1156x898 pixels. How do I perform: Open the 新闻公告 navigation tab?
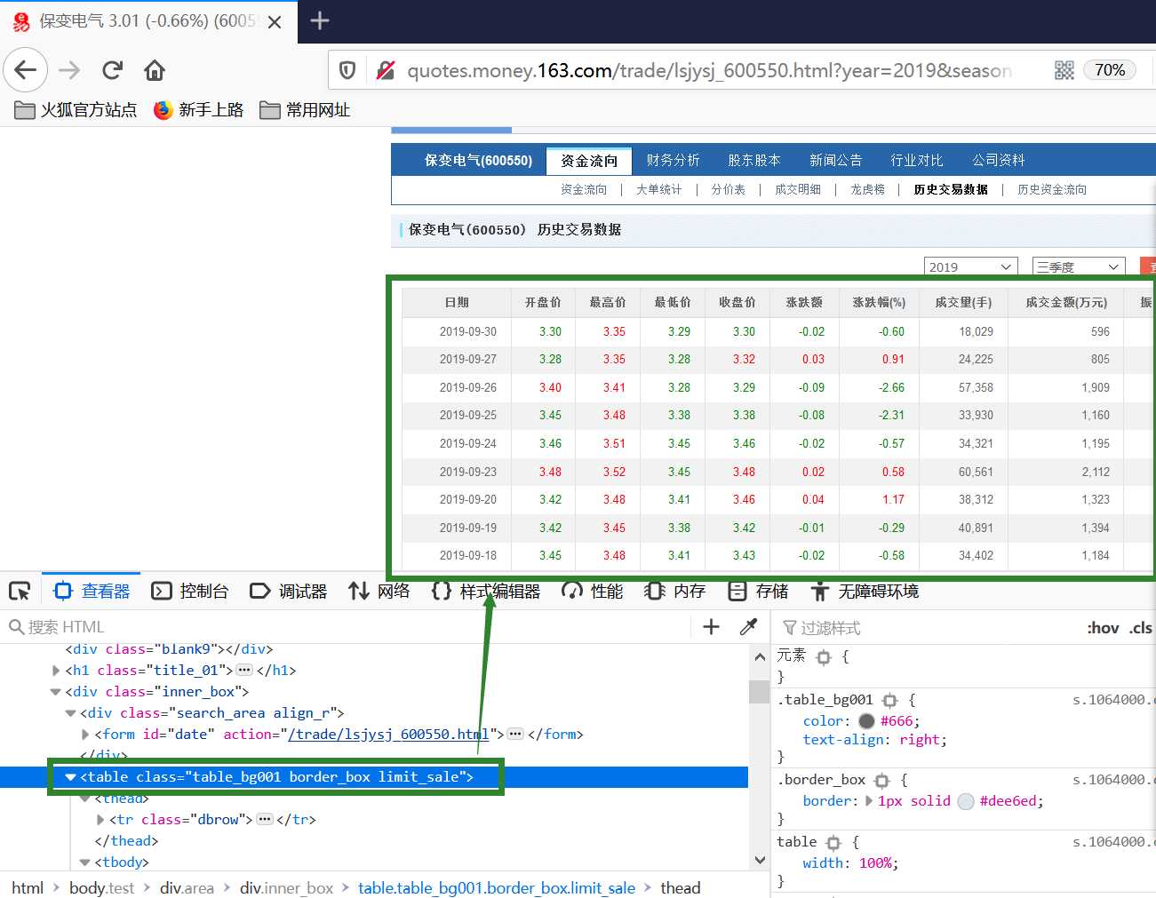(x=836, y=160)
